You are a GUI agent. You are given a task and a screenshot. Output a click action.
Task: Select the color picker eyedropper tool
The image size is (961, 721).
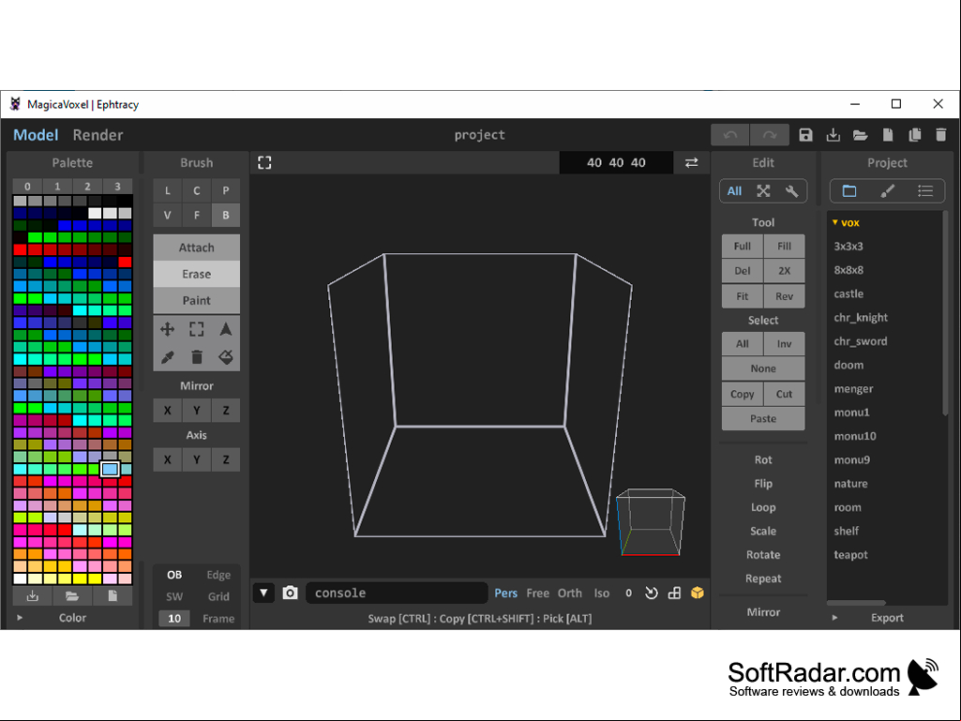point(167,357)
